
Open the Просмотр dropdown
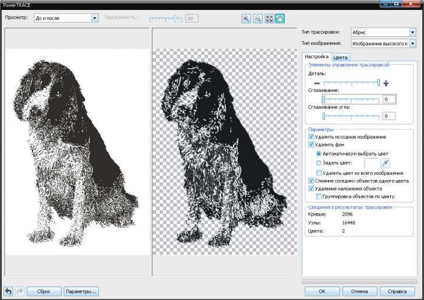[x=95, y=18]
